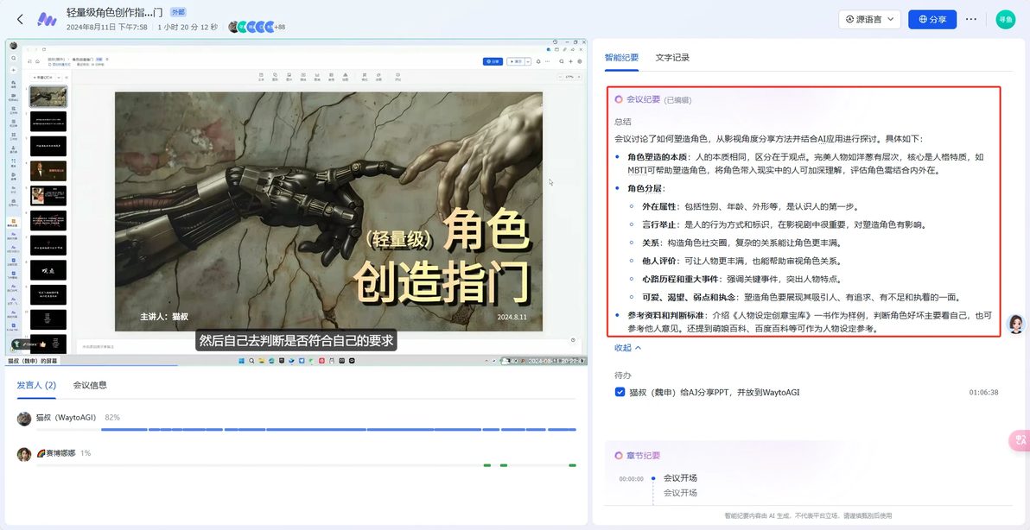Click the 他人评价 sub-bullet
1030x530 pixels.
[x=658, y=261]
